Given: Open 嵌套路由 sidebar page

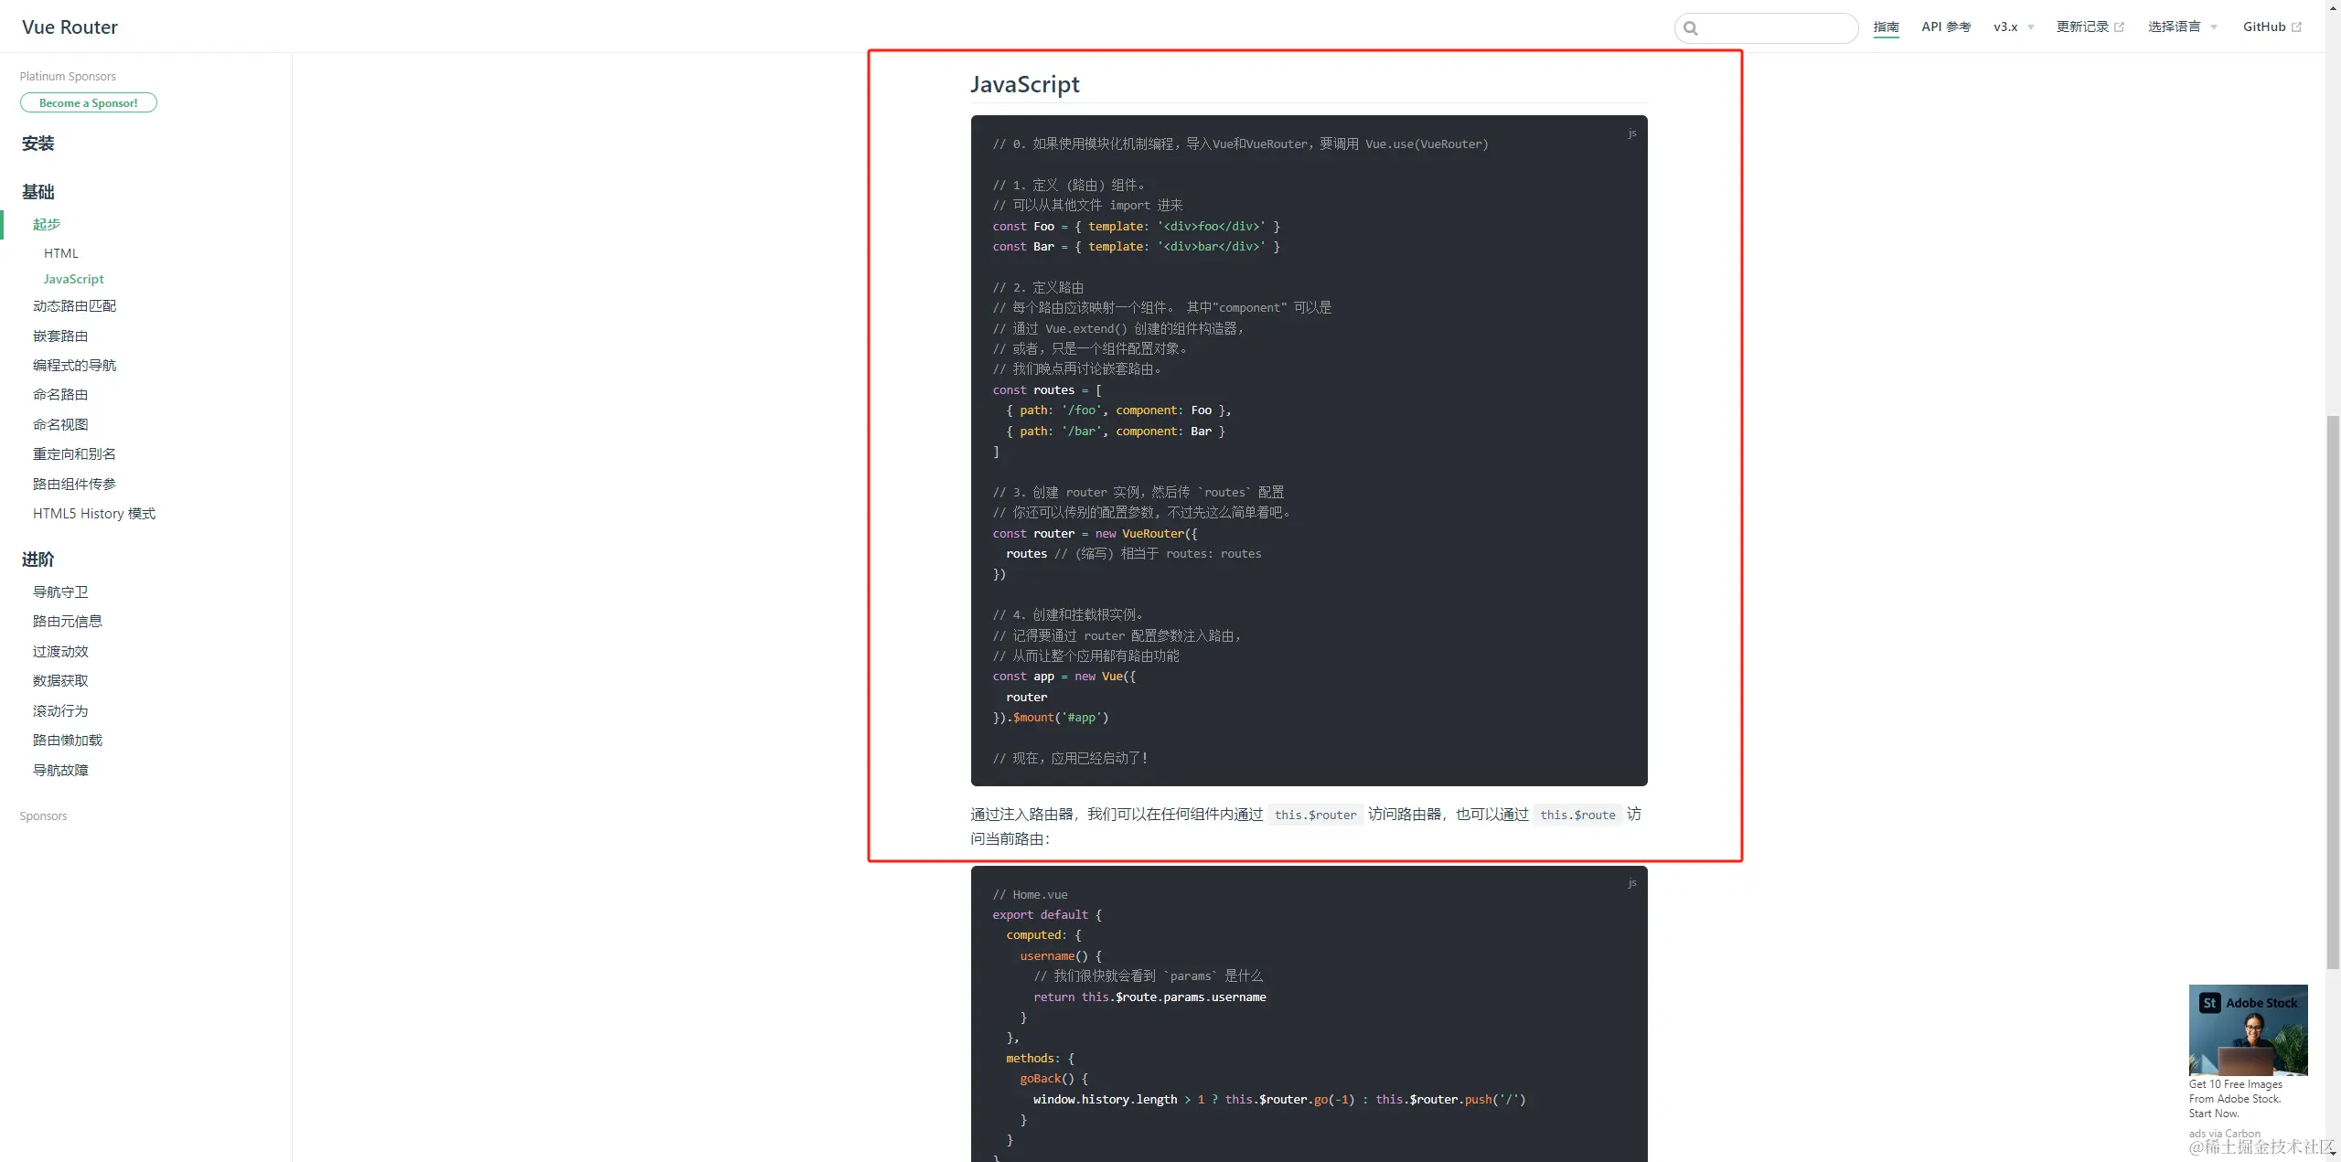Looking at the screenshot, I should 60,336.
